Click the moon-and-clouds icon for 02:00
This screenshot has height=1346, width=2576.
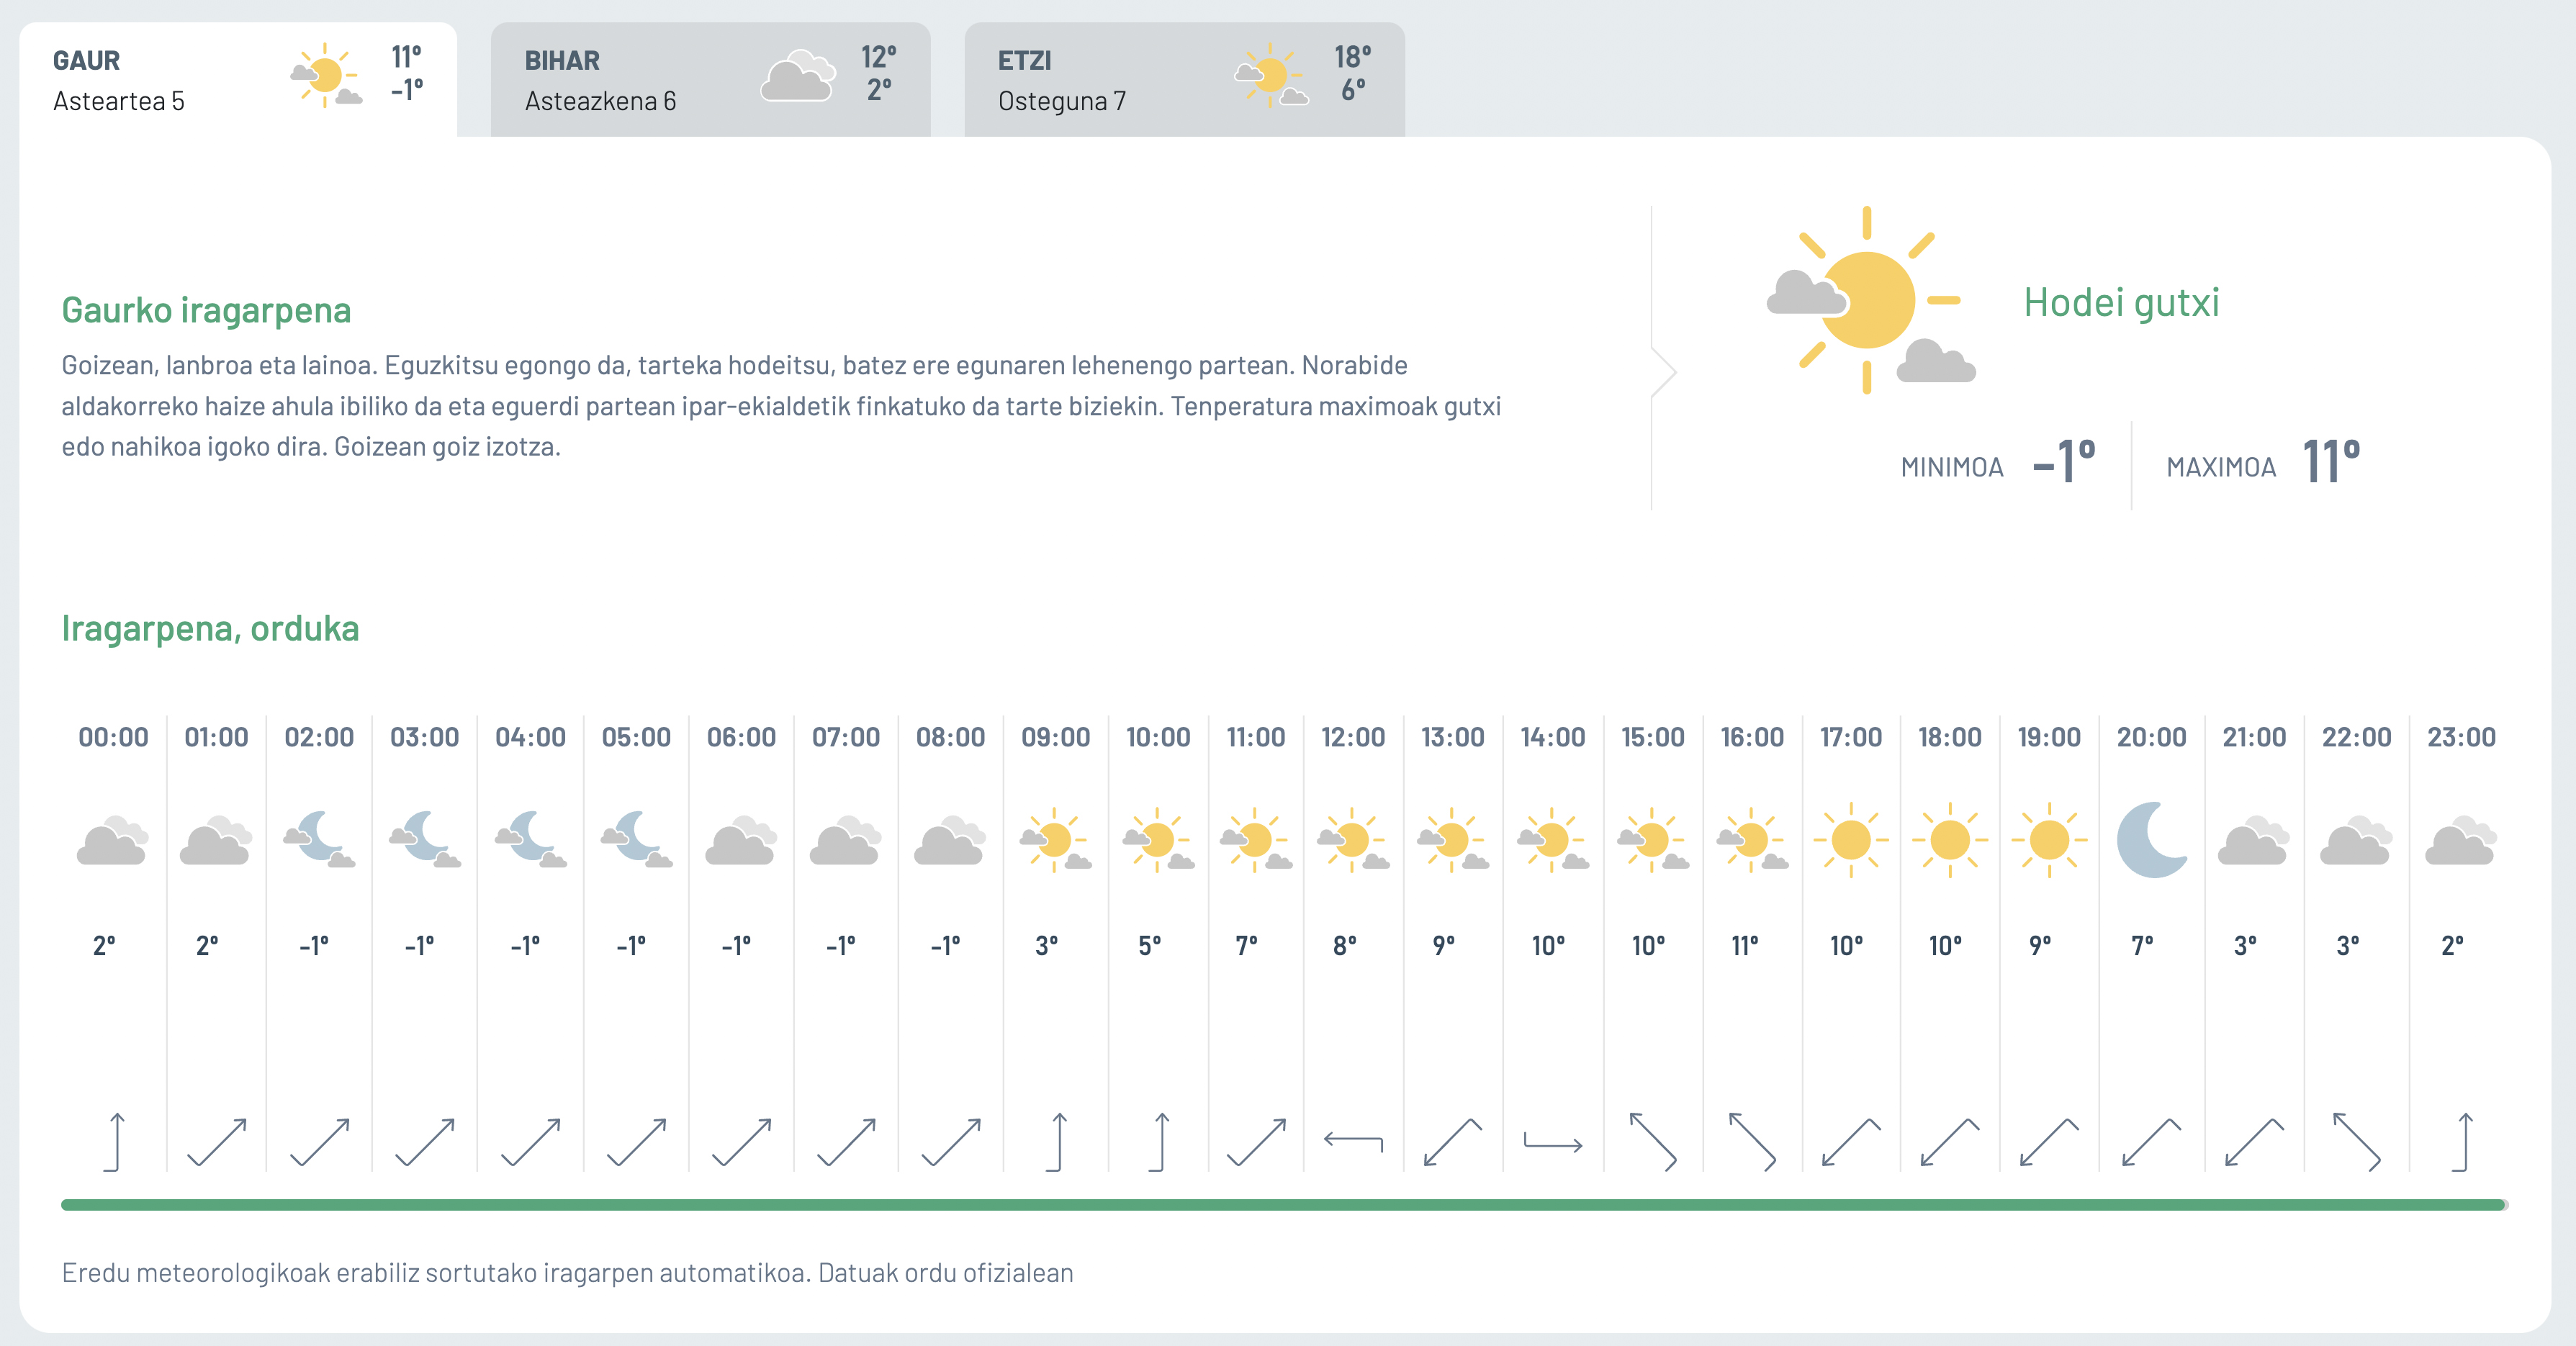(x=319, y=838)
